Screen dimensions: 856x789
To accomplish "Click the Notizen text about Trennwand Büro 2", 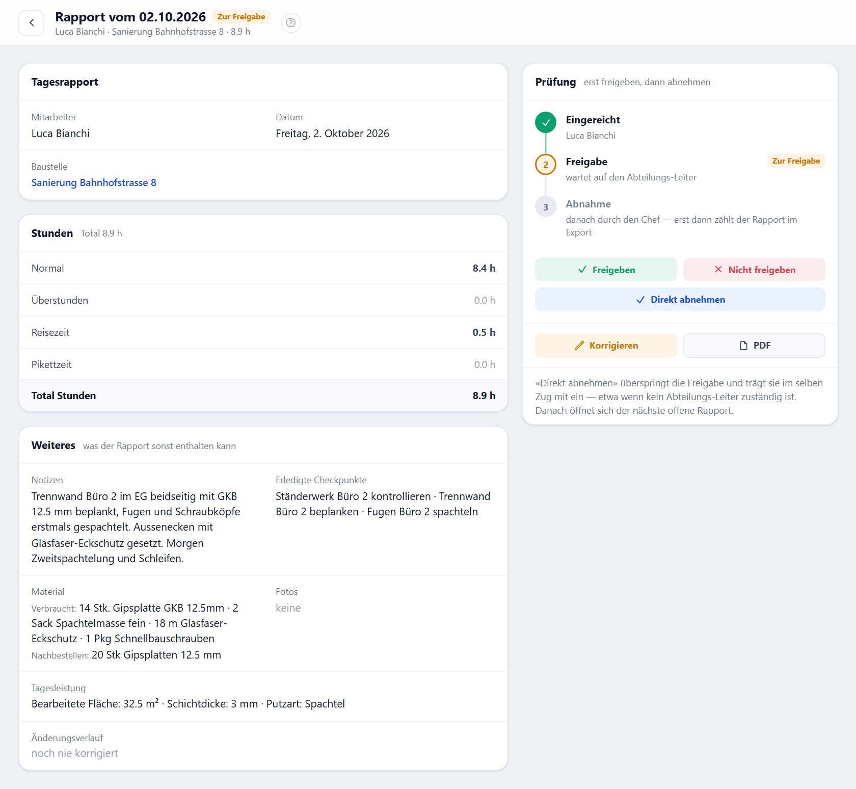I will pyautogui.click(x=136, y=528).
